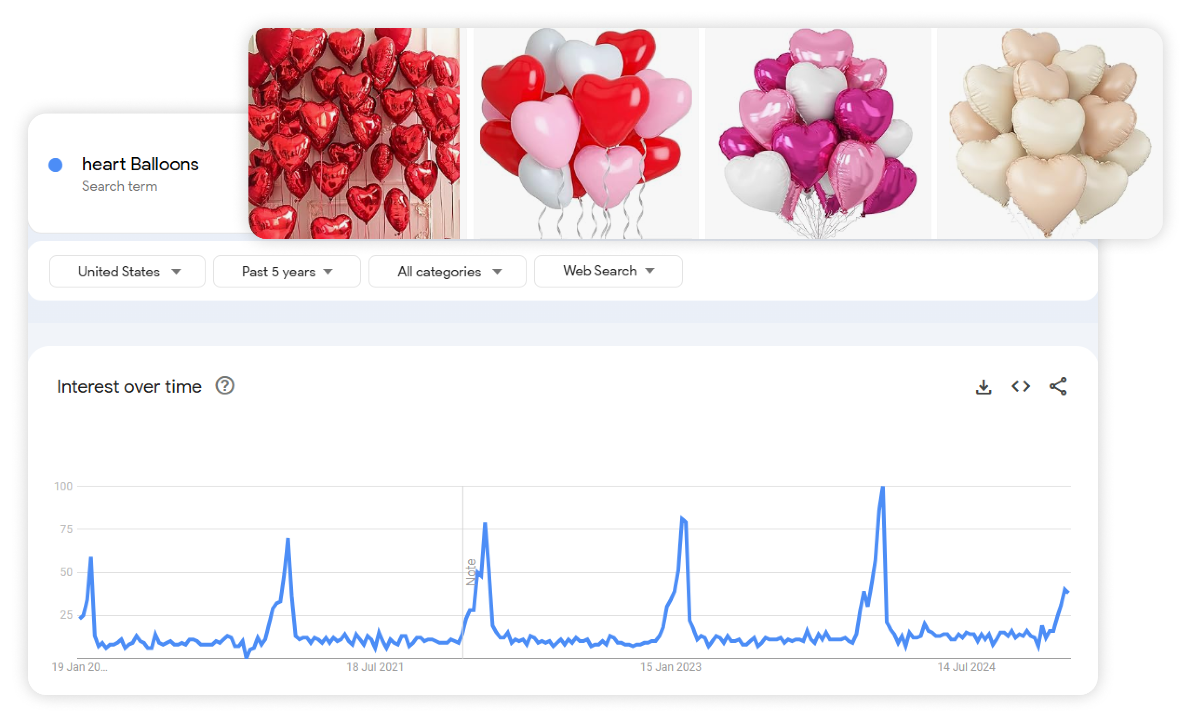Expand the Past 5 years time range selector
This screenshot has height=723, width=1191.
(286, 271)
